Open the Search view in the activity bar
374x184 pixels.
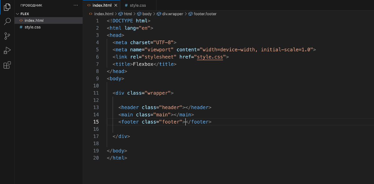coord(7,21)
